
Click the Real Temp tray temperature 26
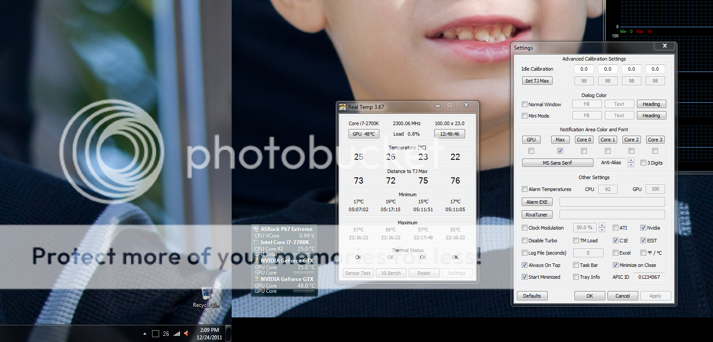click(x=166, y=334)
